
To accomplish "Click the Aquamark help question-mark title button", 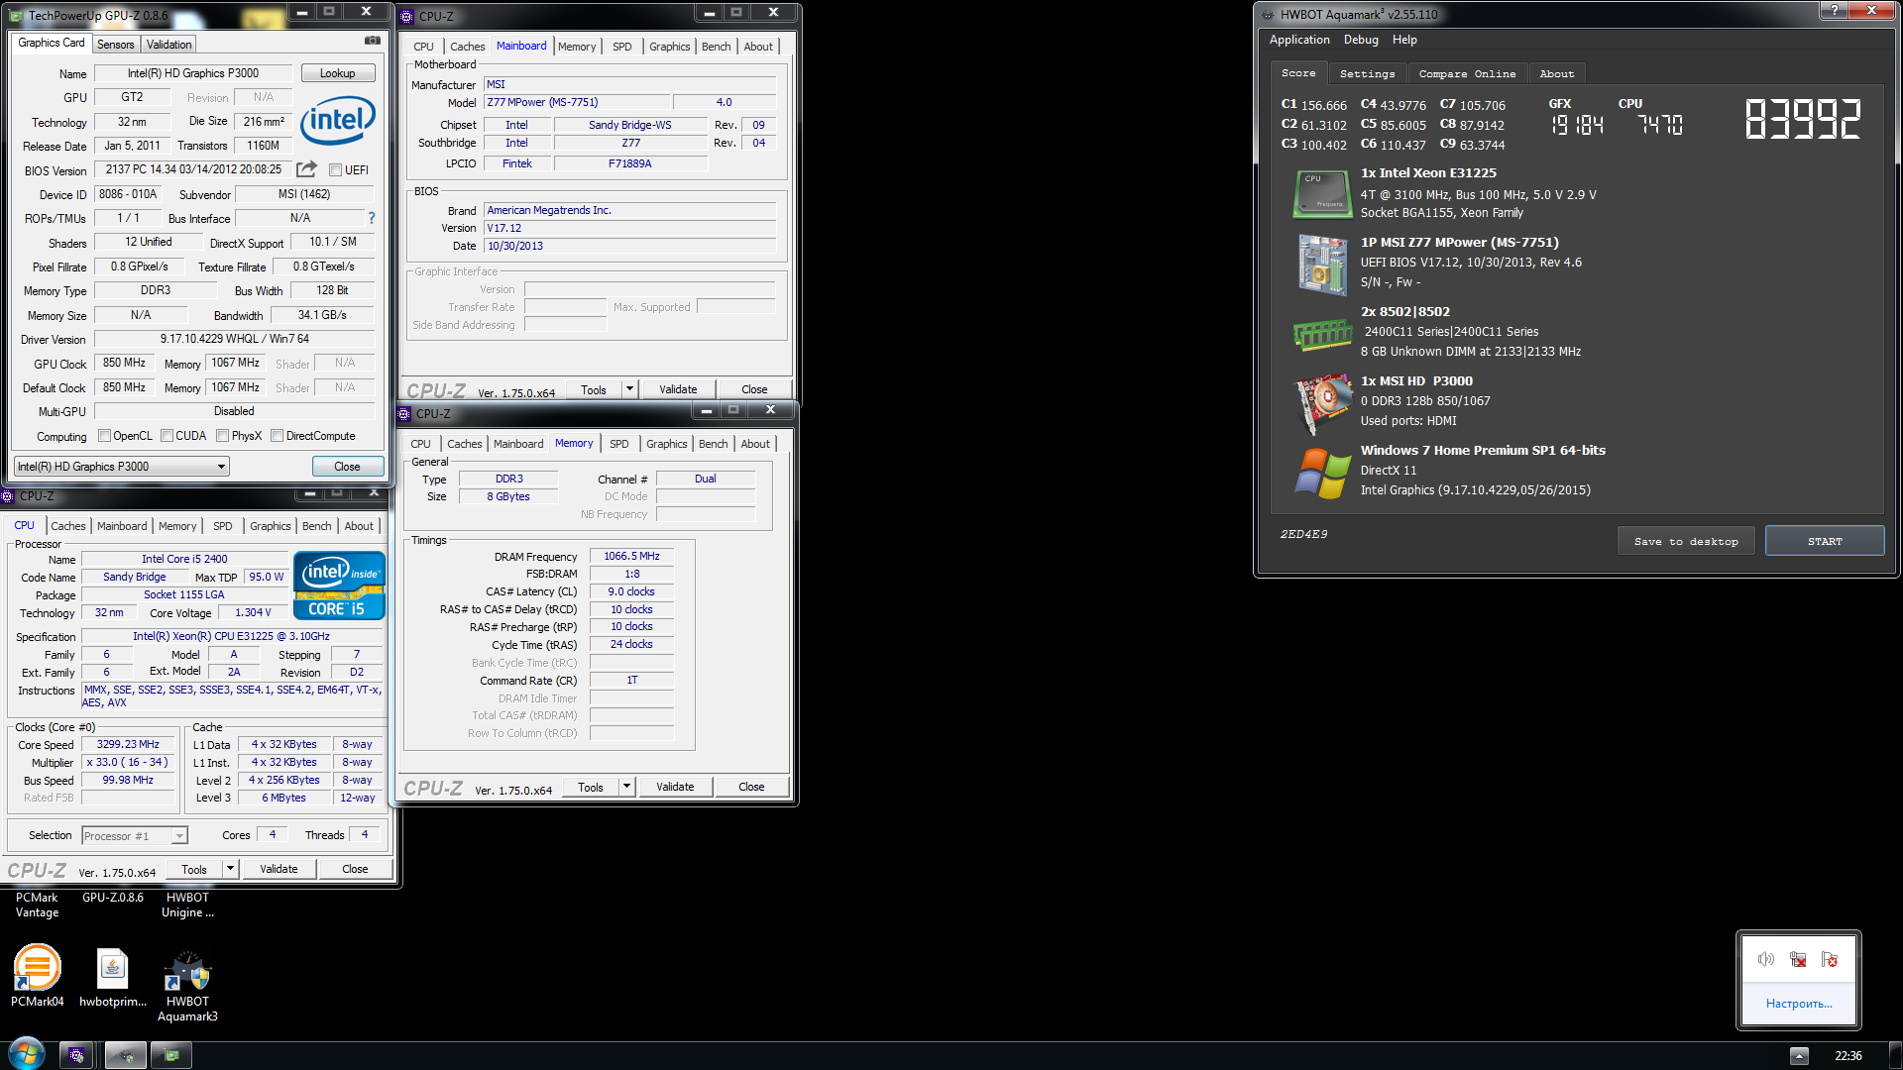I will [x=1834, y=10].
